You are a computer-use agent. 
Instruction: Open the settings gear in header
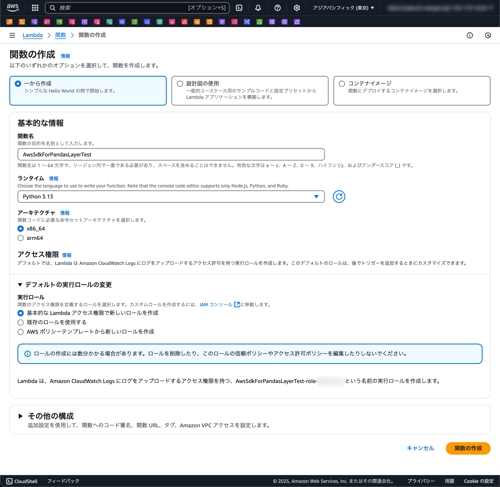point(297,8)
